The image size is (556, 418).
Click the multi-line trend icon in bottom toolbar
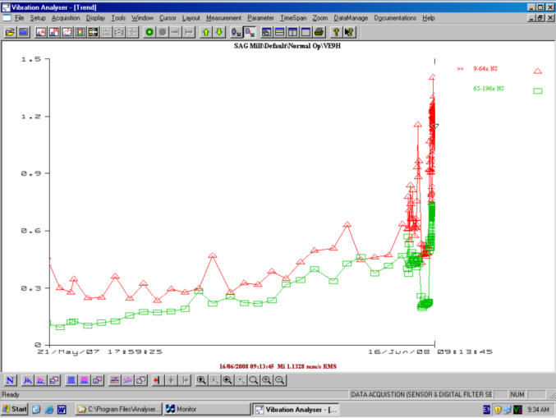point(127,380)
